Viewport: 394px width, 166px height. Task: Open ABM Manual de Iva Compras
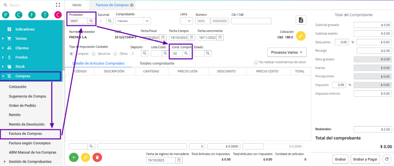click(x=33, y=152)
